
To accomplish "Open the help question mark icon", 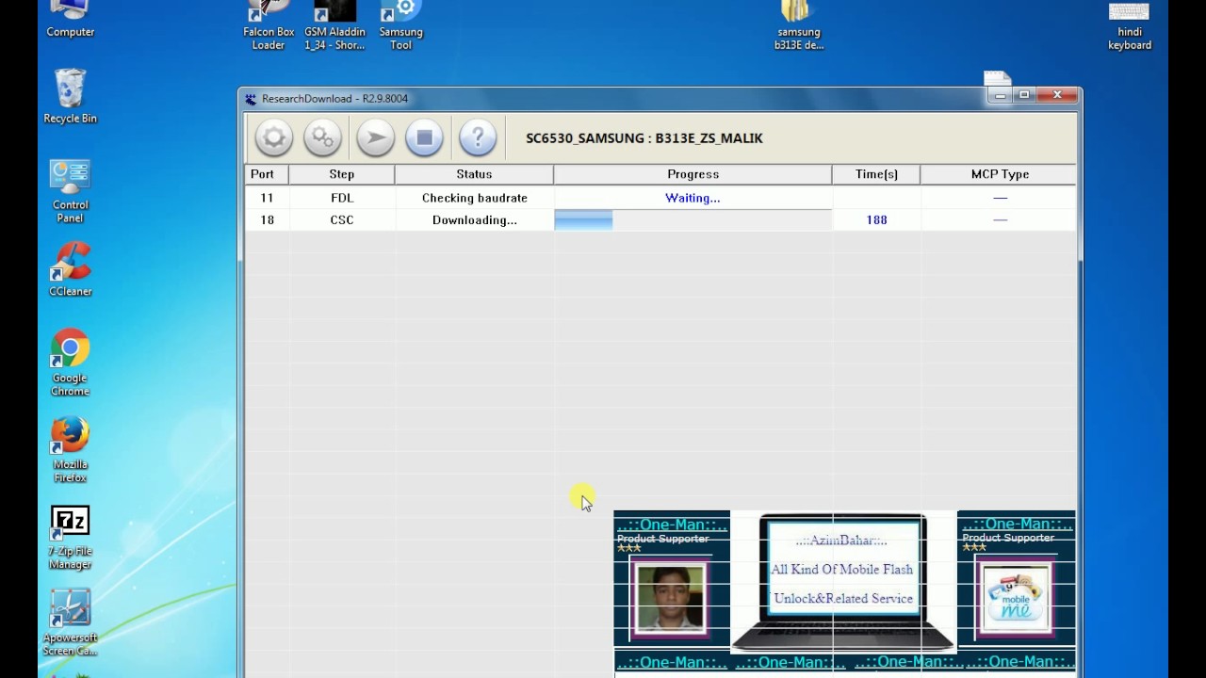I will coord(478,138).
